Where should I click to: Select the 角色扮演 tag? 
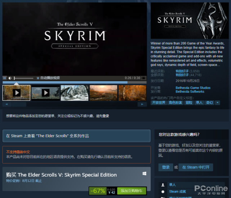click(175, 103)
